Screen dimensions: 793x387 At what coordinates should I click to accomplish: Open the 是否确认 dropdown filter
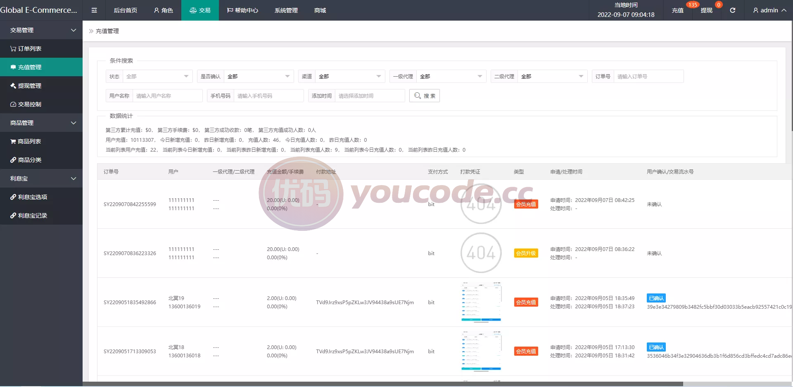click(x=259, y=76)
